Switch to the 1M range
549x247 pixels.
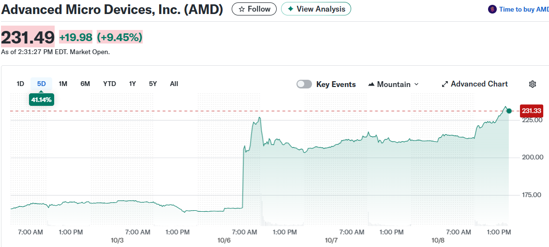pos(63,84)
